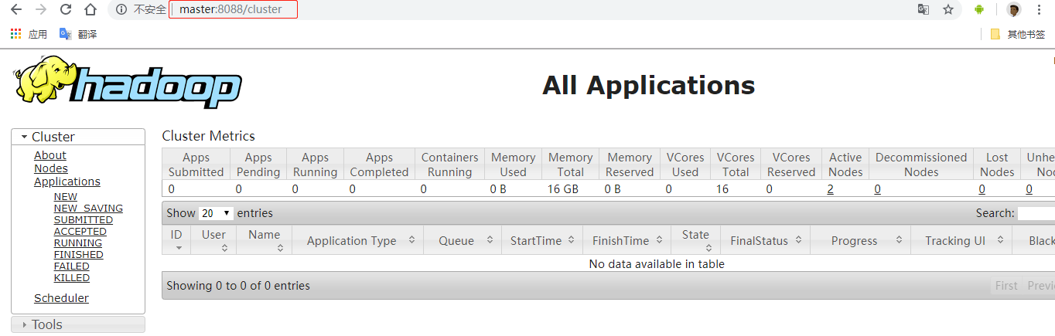Screen dimensions: 1055x336
Task: Open the Scheduler link
Action: tap(61, 298)
